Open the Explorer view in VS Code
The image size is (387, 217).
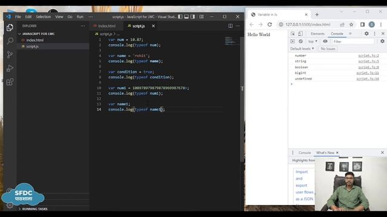[10, 28]
